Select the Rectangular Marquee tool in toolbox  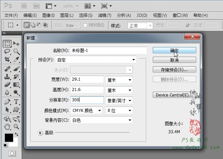coord(7,44)
